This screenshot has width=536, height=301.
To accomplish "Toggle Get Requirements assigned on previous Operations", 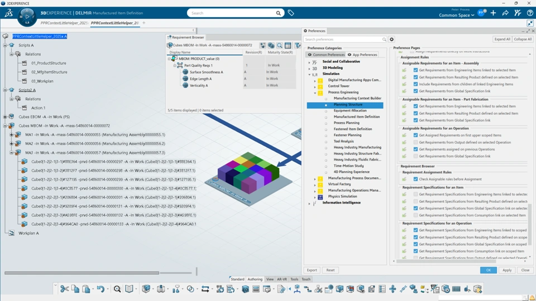I will tap(415, 149).
